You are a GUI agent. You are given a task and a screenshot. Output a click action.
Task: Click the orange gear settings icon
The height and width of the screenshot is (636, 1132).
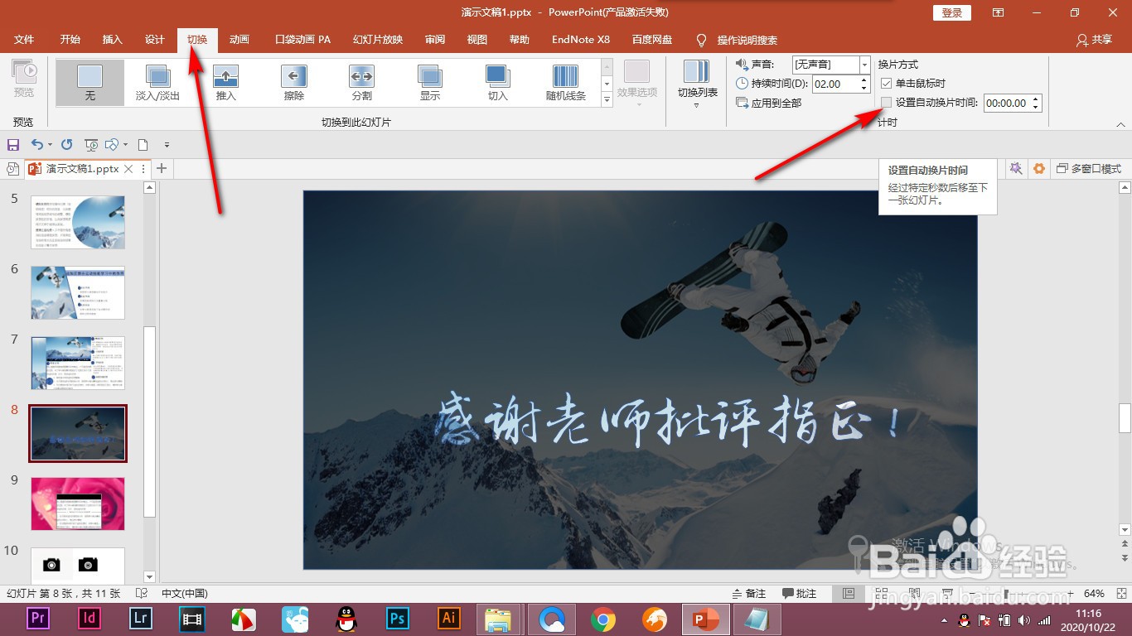click(x=1038, y=169)
